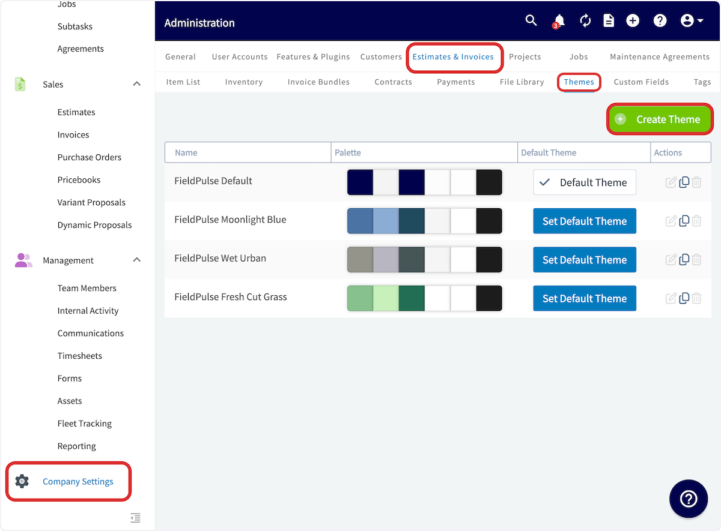This screenshot has width=721, height=531.
Task: Open the Projects tab
Action: [x=525, y=56]
